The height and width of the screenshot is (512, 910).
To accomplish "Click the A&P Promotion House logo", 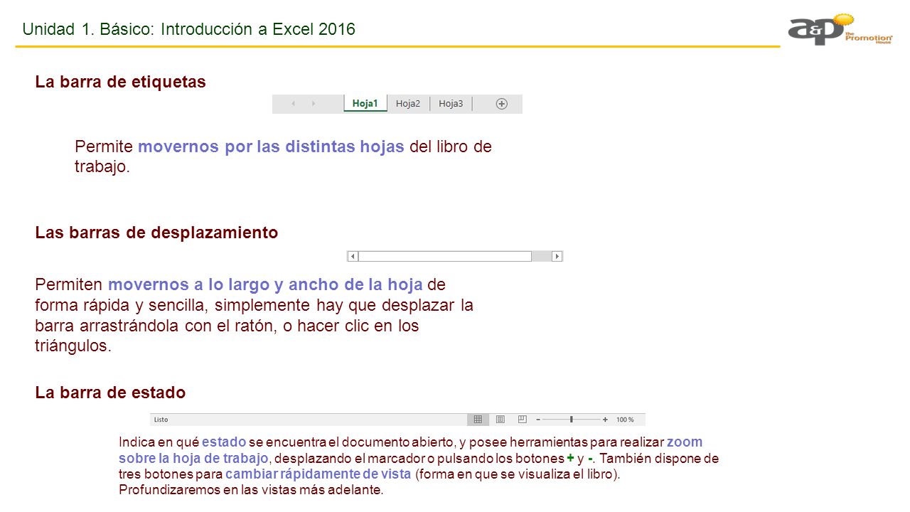I will (x=840, y=30).
